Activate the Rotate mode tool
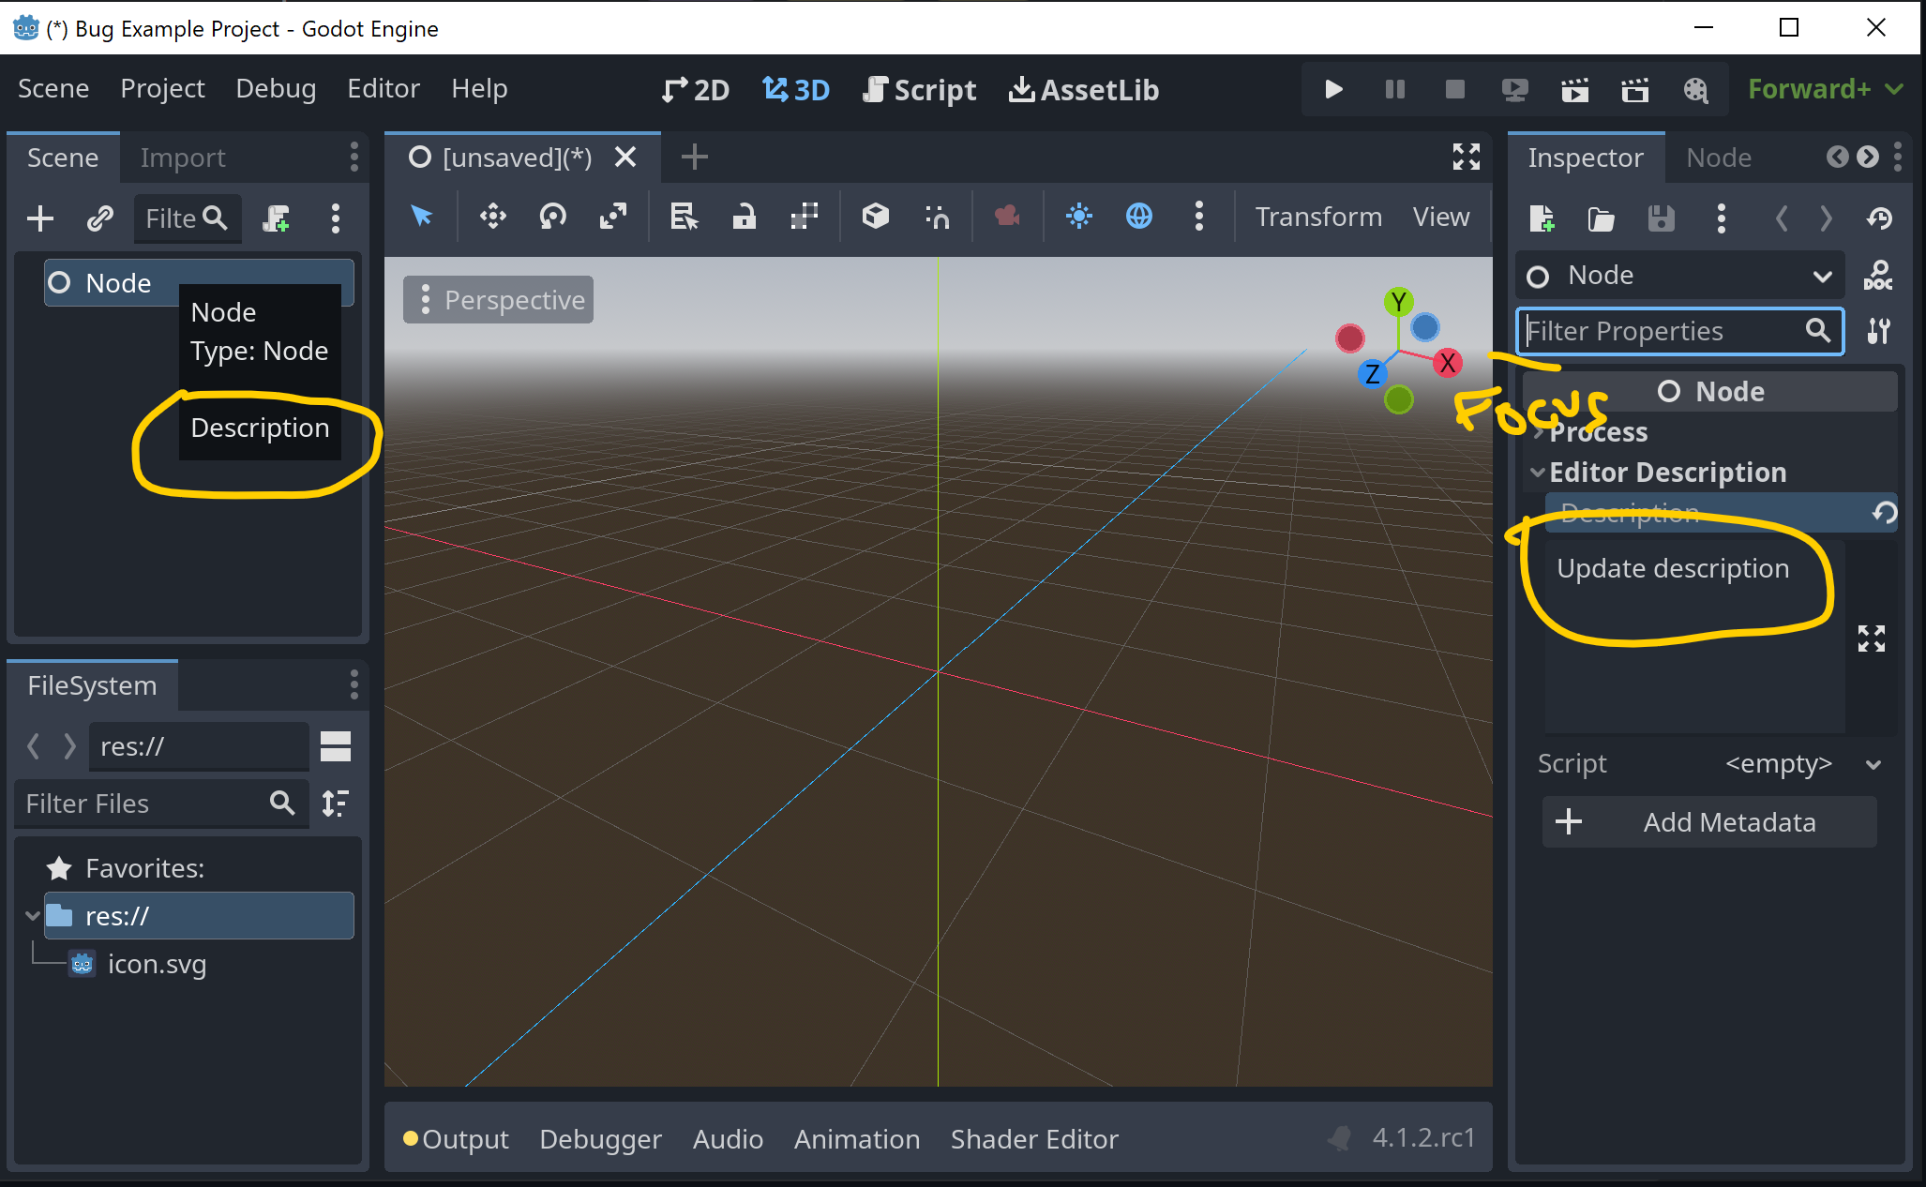 [552, 216]
